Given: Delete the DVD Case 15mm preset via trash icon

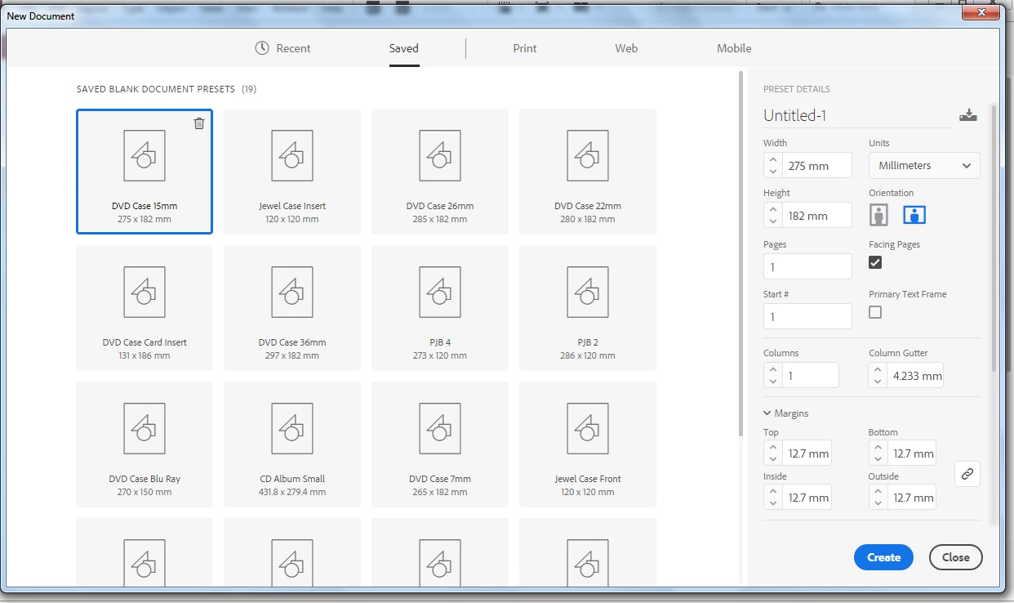Looking at the screenshot, I should coord(199,123).
